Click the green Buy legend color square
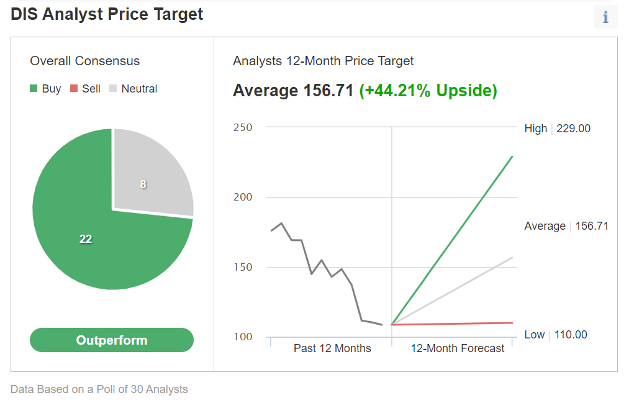The width and height of the screenshot is (629, 403). [34, 89]
